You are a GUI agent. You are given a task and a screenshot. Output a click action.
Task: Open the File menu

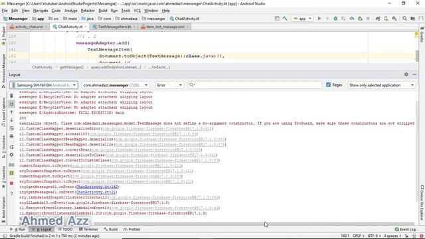point(5,11)
